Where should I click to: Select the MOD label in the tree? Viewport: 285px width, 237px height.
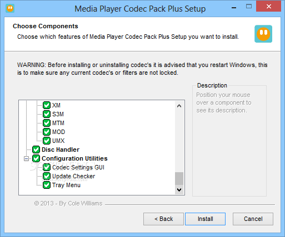point(58,132)
